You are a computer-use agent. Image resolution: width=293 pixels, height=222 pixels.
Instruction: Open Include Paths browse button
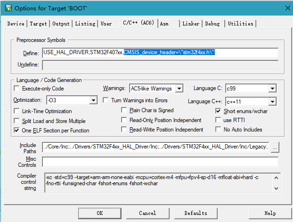click(x=275, y=147)
